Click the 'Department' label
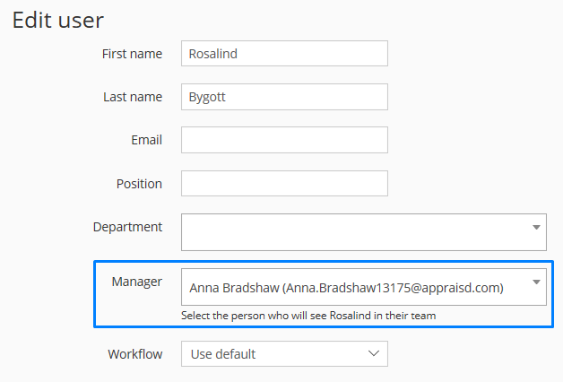The width and height of the screenshot is (563, 382). coord(127,227)
